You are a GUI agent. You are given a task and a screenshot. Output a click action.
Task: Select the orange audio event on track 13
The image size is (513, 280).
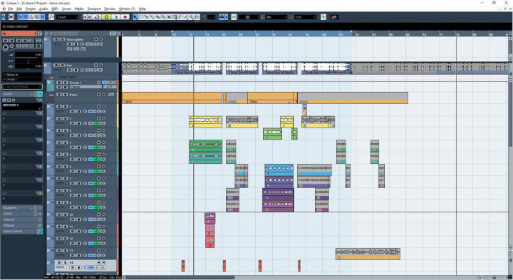tap(368, 254)
